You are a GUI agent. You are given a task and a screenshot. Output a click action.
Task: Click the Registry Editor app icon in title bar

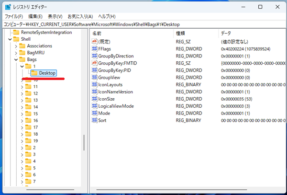pos(8,7)
